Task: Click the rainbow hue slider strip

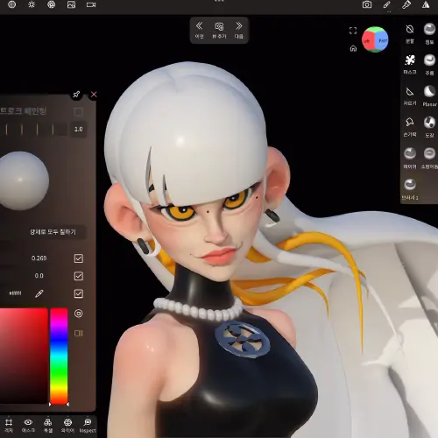Action: click(59, 356)
